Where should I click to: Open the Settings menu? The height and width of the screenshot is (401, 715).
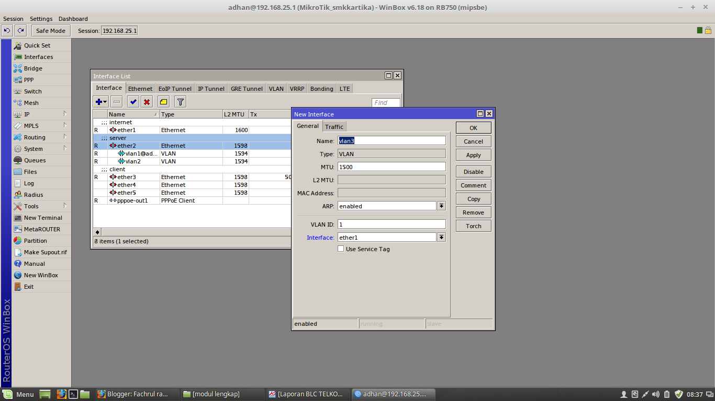(x=41, y=19)
